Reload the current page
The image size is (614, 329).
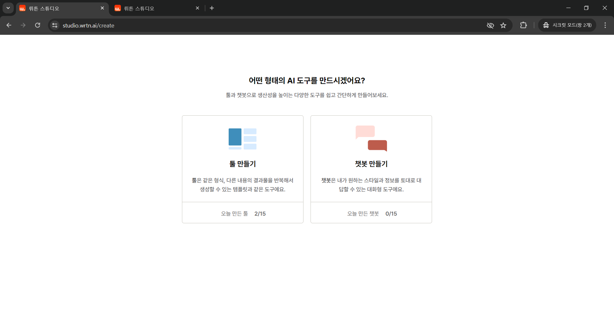[x=37, y=25]
